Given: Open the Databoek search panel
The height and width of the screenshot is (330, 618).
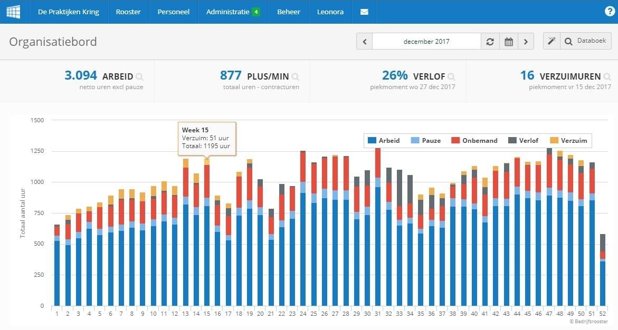Looking at the screenshot, I should (x=586, y=41).
